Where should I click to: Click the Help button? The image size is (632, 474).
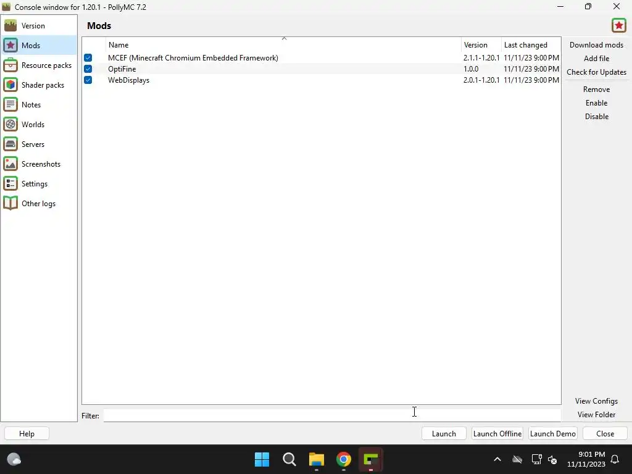pos(27,434)
